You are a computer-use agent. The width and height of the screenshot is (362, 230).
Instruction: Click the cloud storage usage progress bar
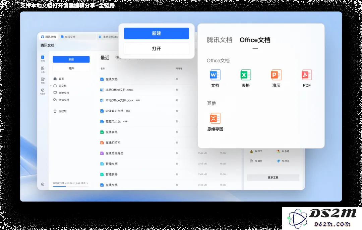70,187
